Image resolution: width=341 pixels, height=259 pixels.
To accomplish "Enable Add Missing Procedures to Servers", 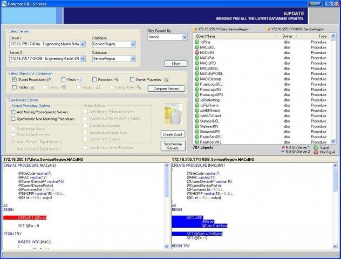I will (x=13, y=112).
